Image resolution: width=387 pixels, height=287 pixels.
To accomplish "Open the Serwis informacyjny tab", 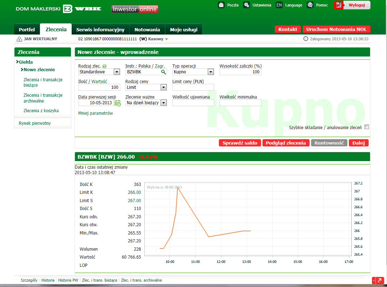I will pos(100,29).
